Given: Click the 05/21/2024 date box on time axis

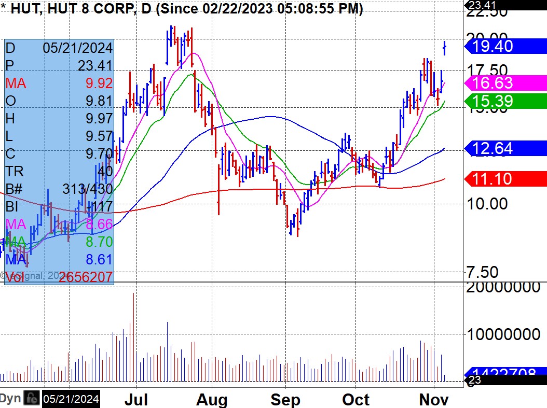Looking at the screenshot, I should (x=71, y=399).
